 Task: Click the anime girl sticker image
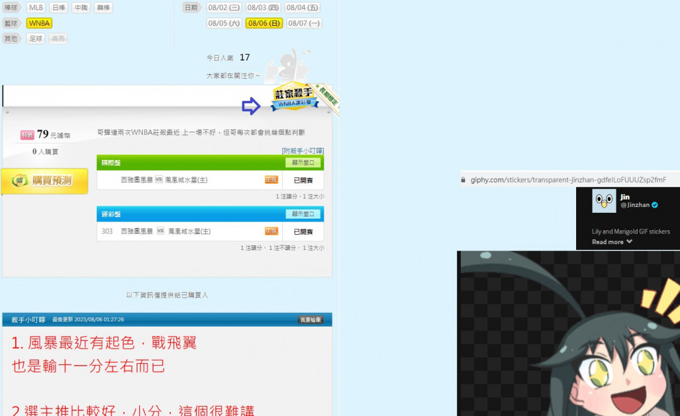tap(569, 334)
